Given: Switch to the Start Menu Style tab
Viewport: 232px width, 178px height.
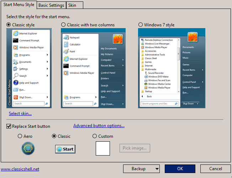Looking at the screenshot, I should 19,5.
